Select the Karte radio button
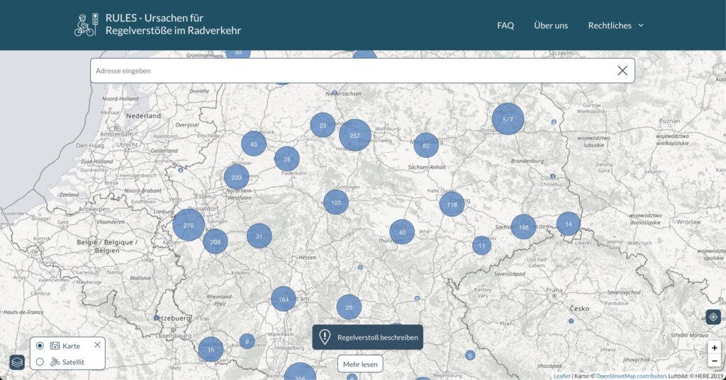This screenshot has height=380, width=726. click(40, 346)
